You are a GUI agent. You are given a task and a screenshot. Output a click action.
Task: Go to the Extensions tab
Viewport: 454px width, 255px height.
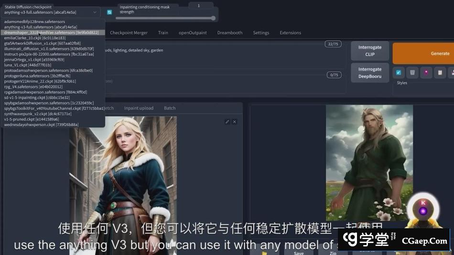290,33
